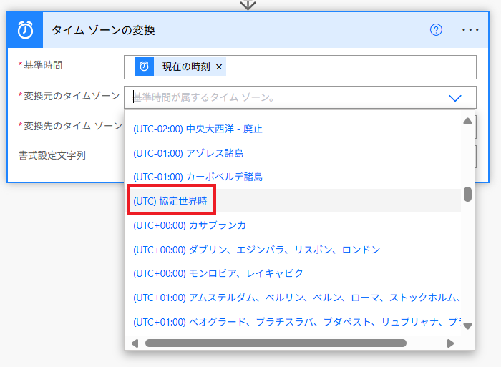Pick the ダブリン、エジンバラ、リスボン、ロンドン time zone

point(256,250)
